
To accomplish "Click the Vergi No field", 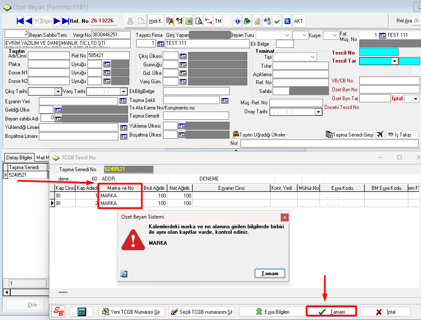I will click(x=111, y=35).
